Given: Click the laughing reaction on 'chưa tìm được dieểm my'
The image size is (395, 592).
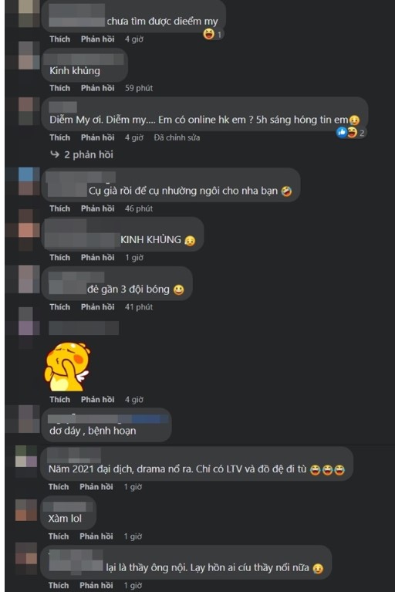Looking at the screenshot, I should pyautogui.click(x=213, y=35).
